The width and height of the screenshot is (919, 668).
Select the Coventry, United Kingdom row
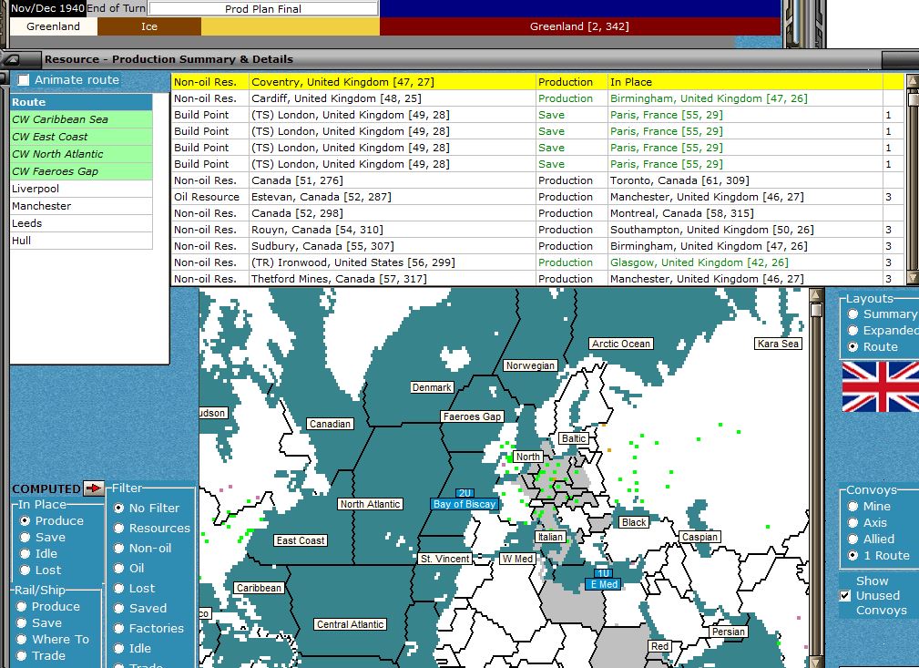[x=537, y=82]
